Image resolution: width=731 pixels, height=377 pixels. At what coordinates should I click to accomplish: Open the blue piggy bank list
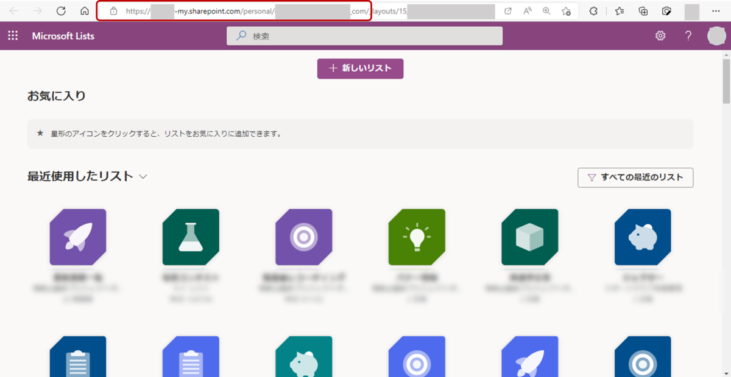643,237
